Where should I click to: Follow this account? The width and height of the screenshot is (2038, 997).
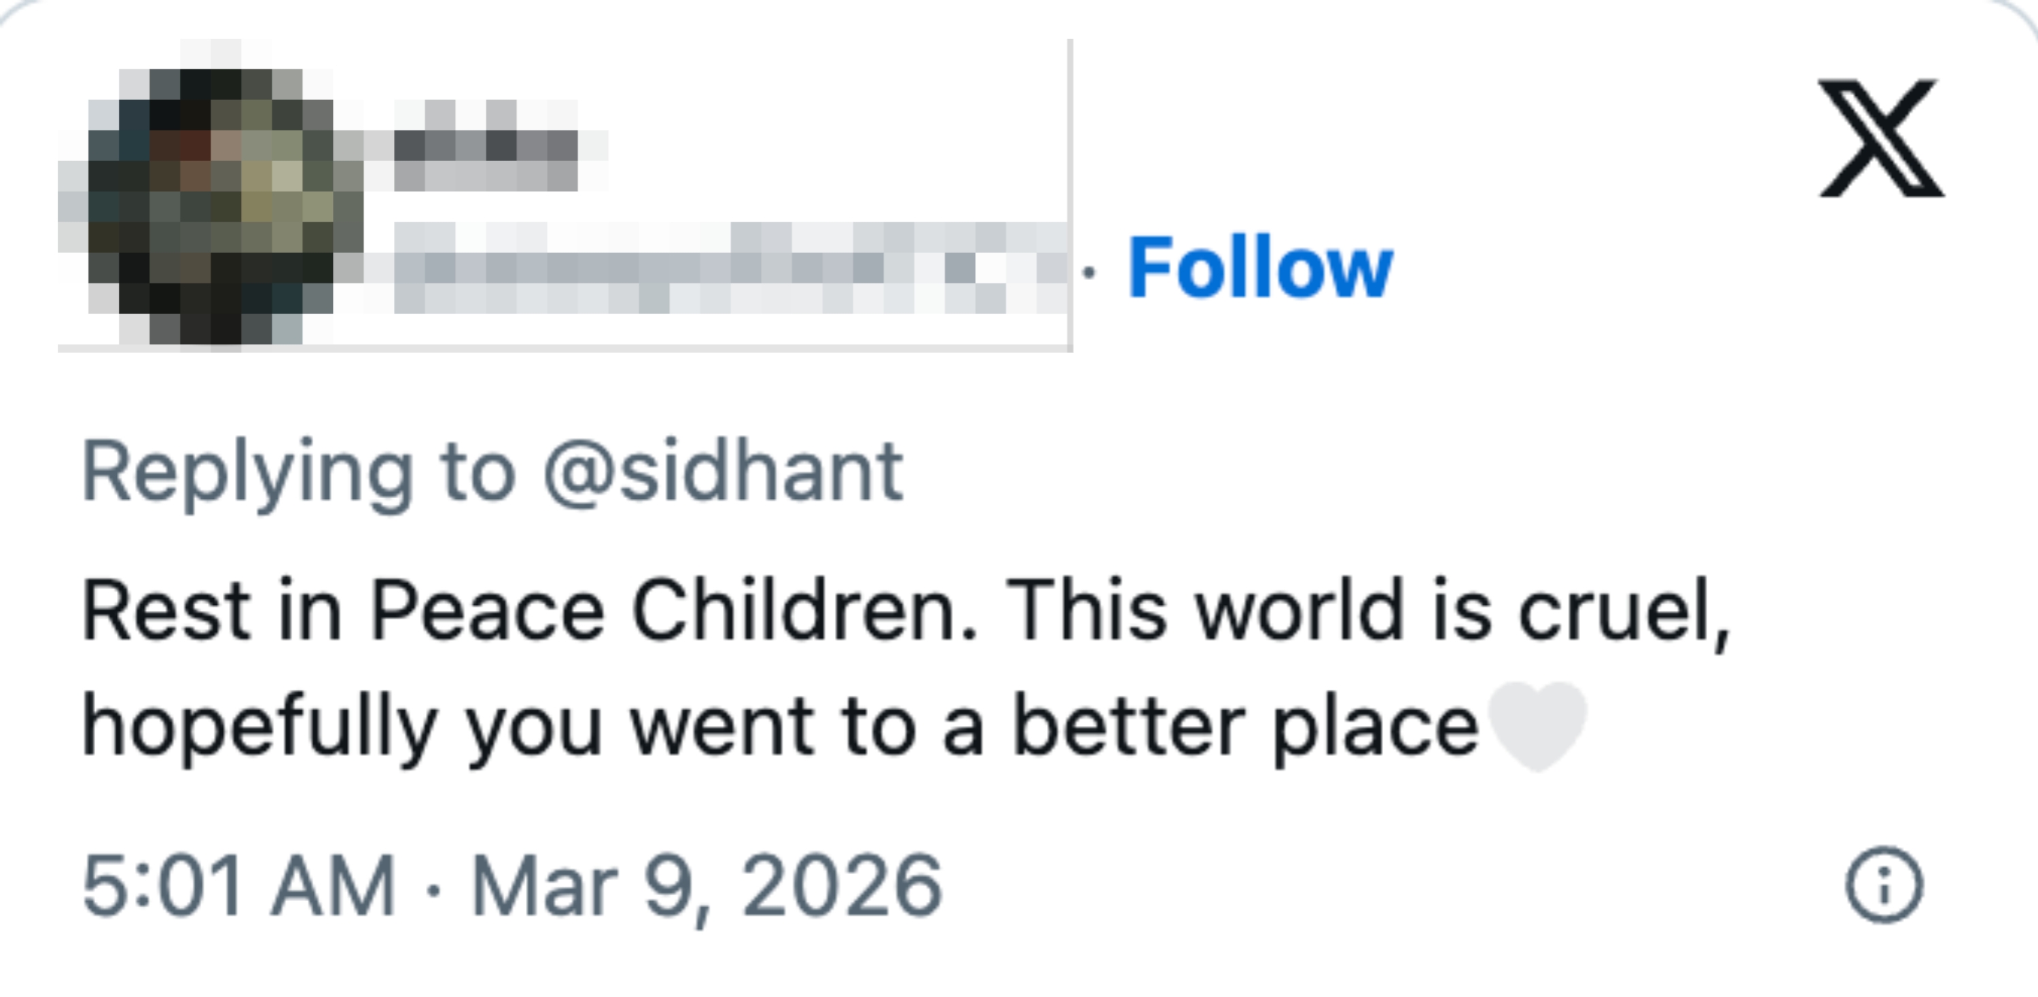pyautogui.click(x=1259, y=269)
